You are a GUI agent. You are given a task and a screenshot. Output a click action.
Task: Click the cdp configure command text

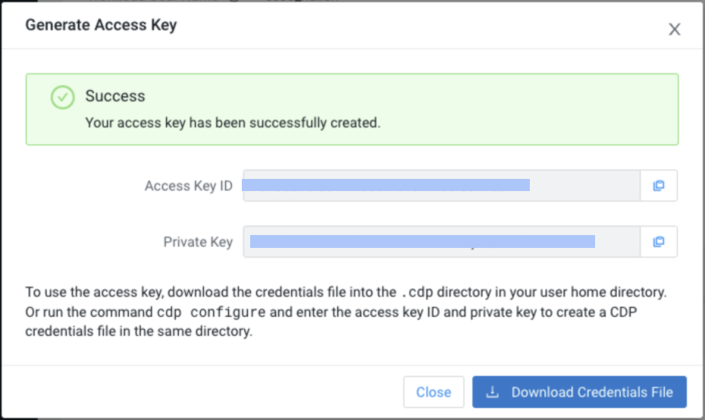pyautogui.click(x=211, y=312)
